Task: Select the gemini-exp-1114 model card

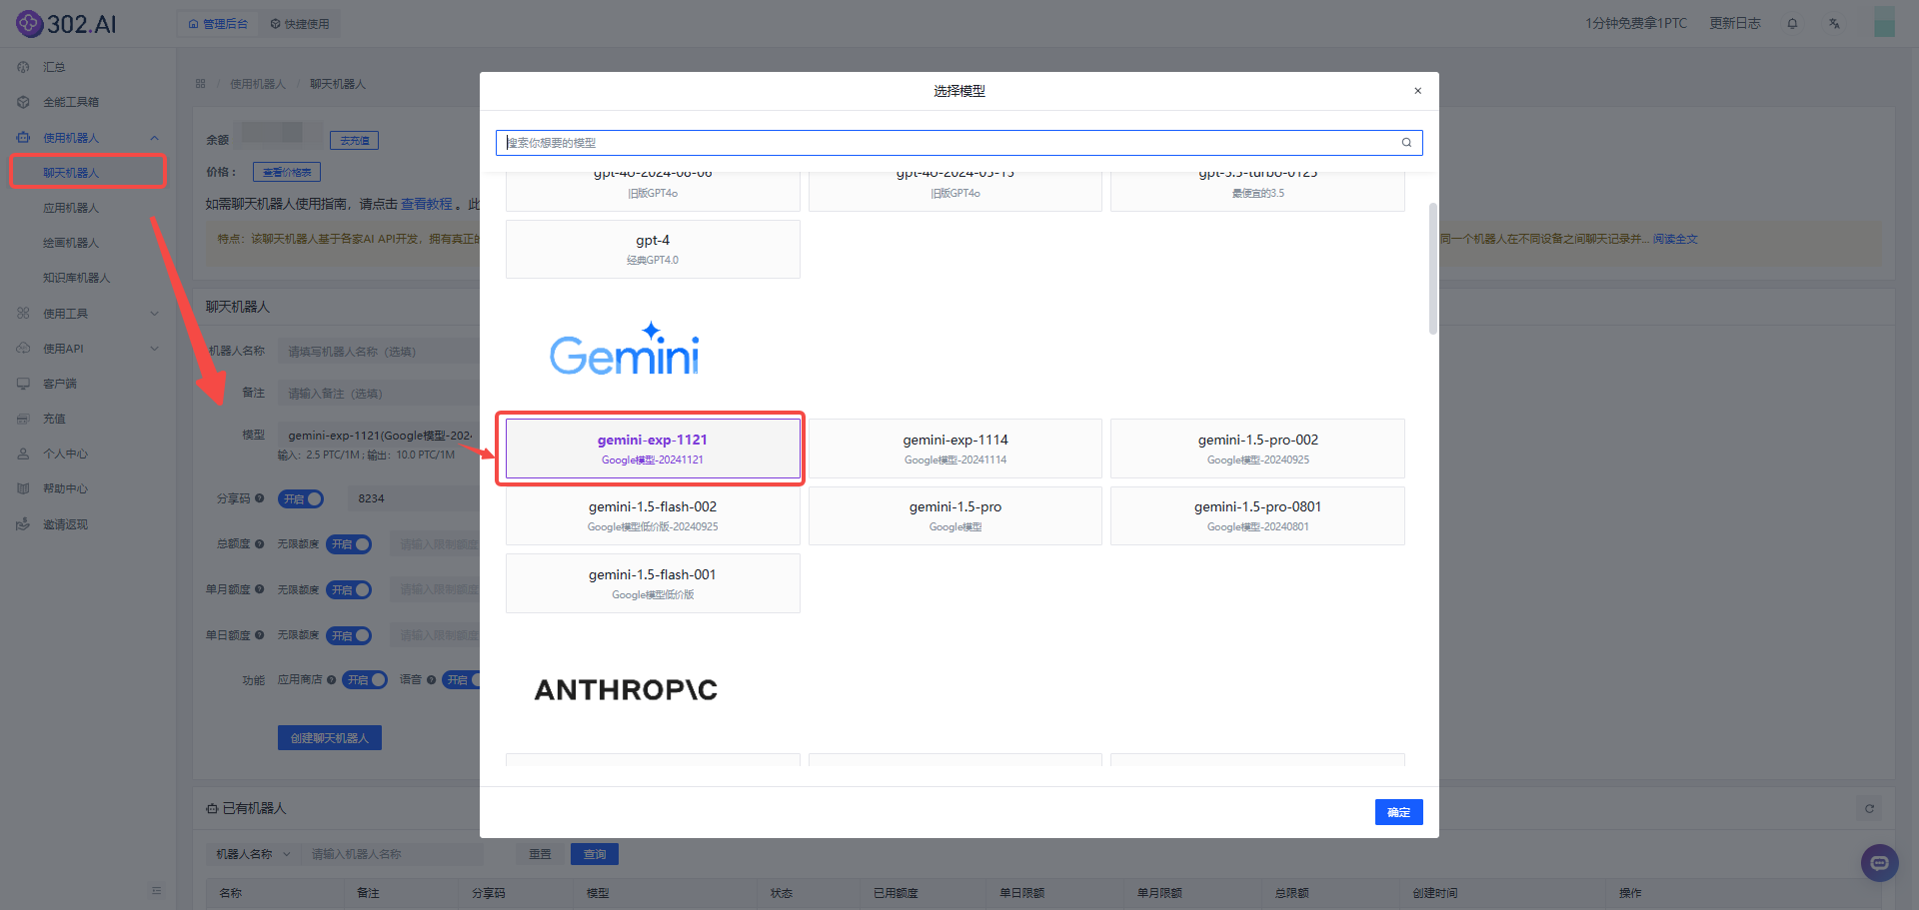Action: tap(956, 449)
